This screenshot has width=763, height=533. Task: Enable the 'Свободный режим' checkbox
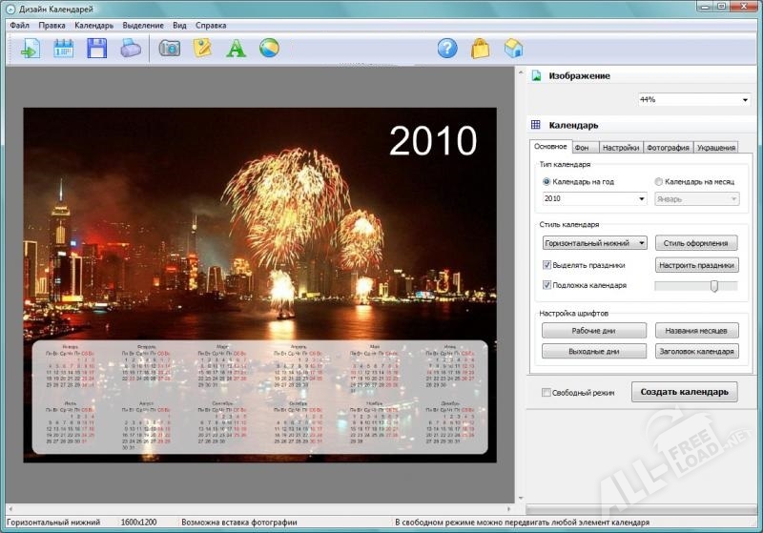pos(546,392)
